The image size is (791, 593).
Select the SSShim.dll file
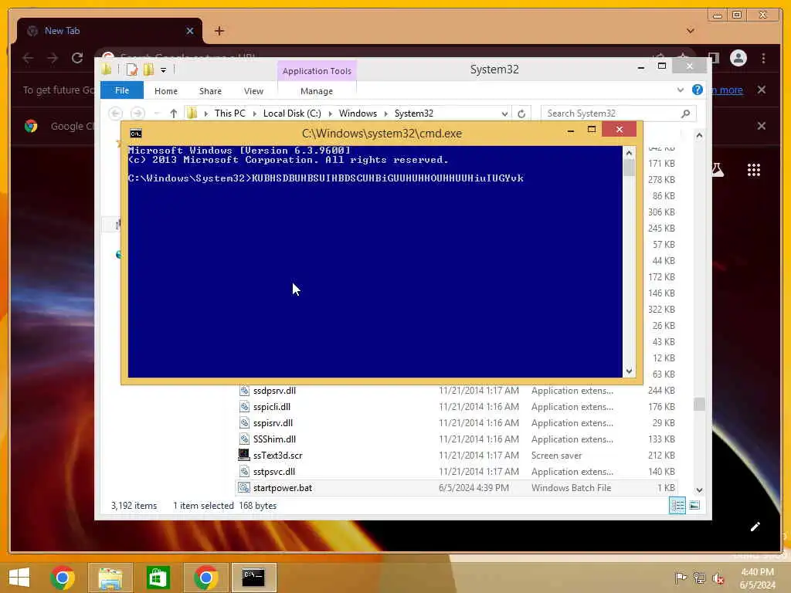pyautogui.click(x=456, y=439)
